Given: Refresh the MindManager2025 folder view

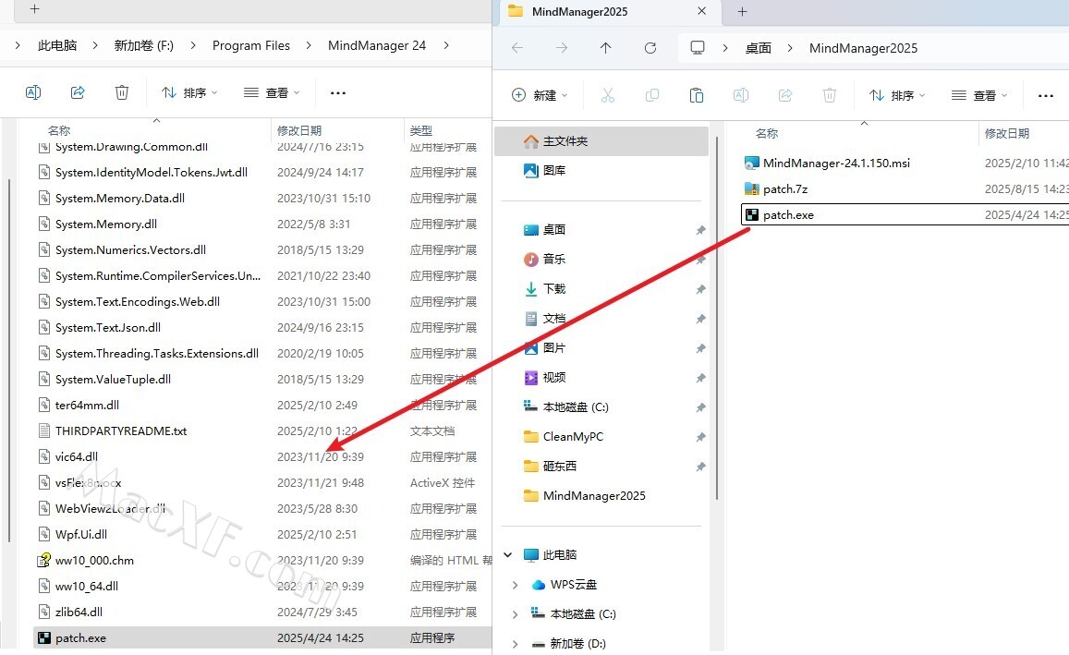Looking at the screenshot, I should [x=650, y=48].
